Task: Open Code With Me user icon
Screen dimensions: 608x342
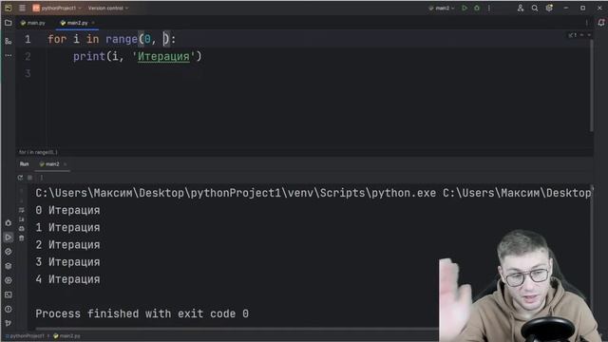Action: (521, 8)
